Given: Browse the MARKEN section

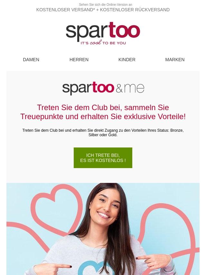Looking at the screenshot, I should pos(175,60).
